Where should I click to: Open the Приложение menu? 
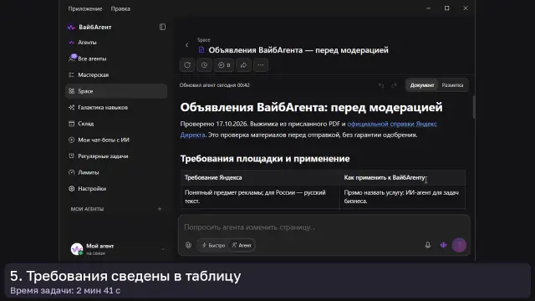tap(85, 9)
